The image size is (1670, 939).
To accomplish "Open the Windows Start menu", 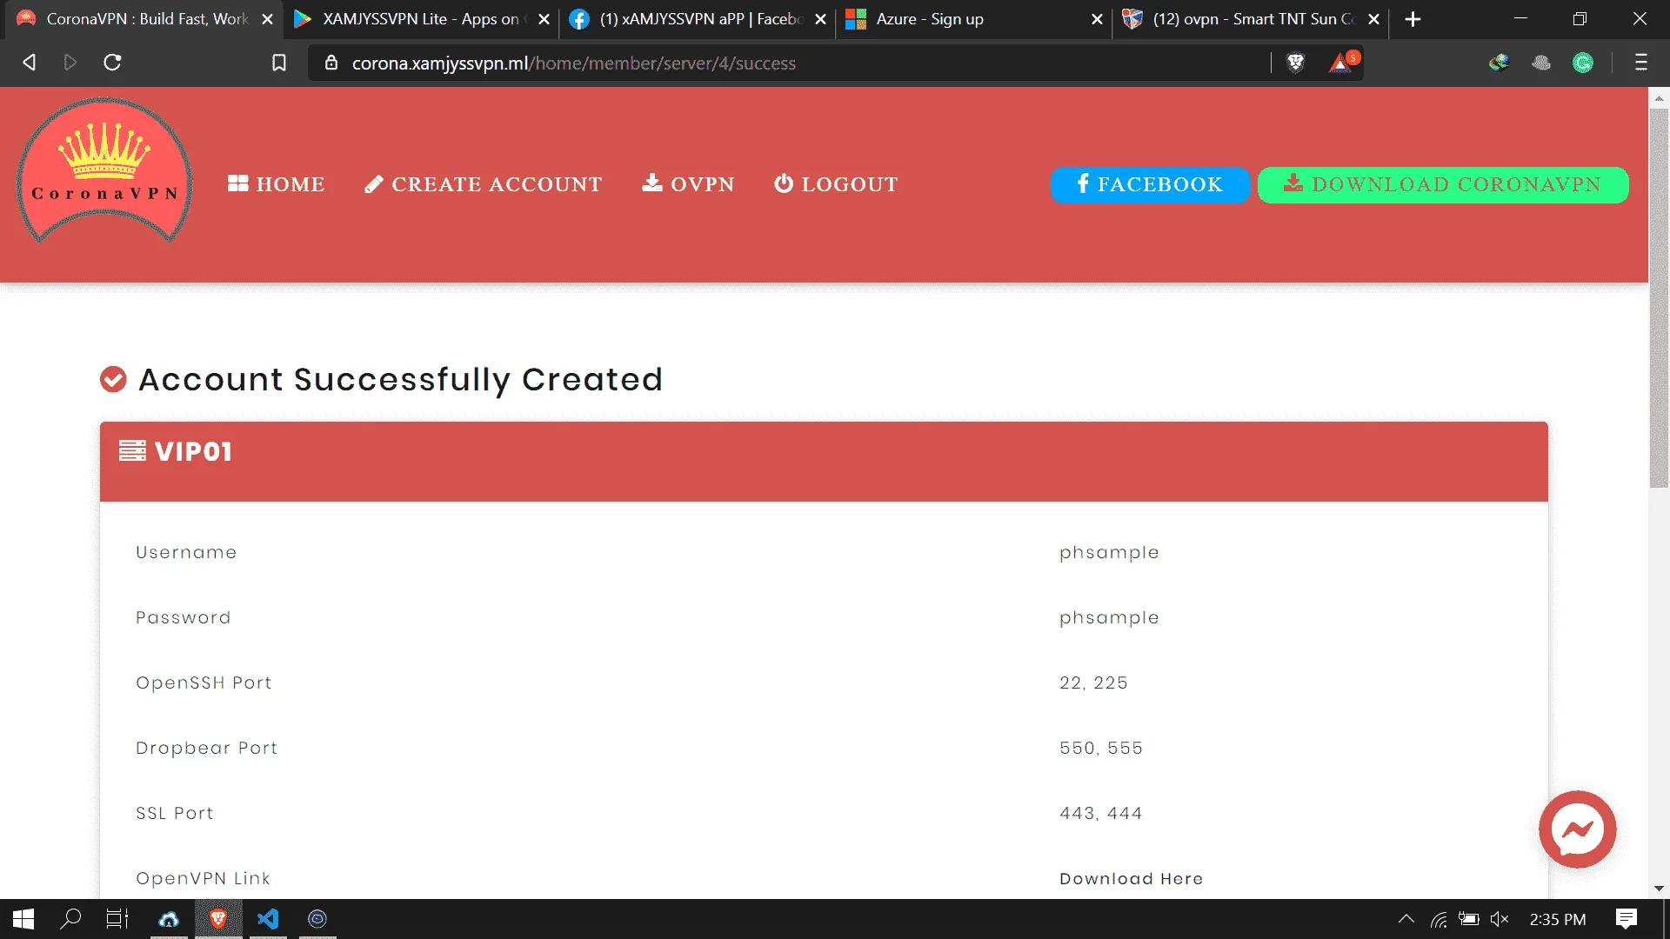I will (23, 919).
